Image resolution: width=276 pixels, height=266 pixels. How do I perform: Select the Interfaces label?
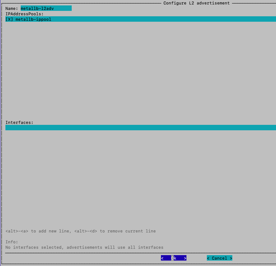point(19,122)
